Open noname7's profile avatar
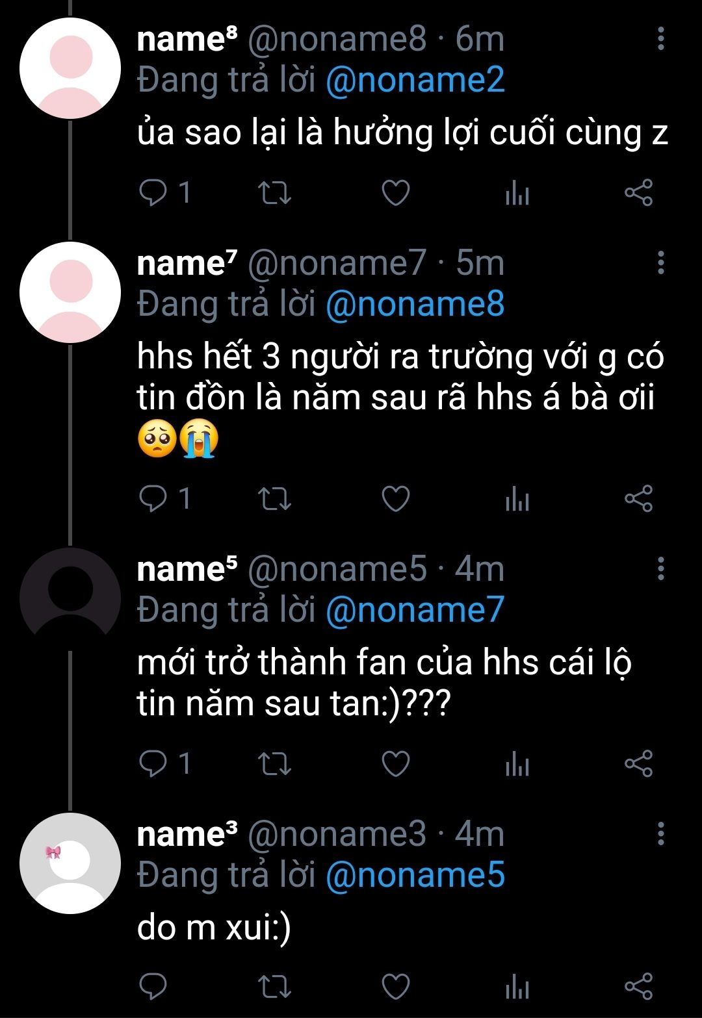Image resolution: width=702 pixels, height=1018 pixels. (70, 292)
